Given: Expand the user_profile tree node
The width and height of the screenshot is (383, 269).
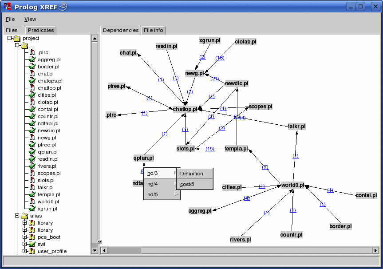Looking at the screenshot, I should pos(25,251).
